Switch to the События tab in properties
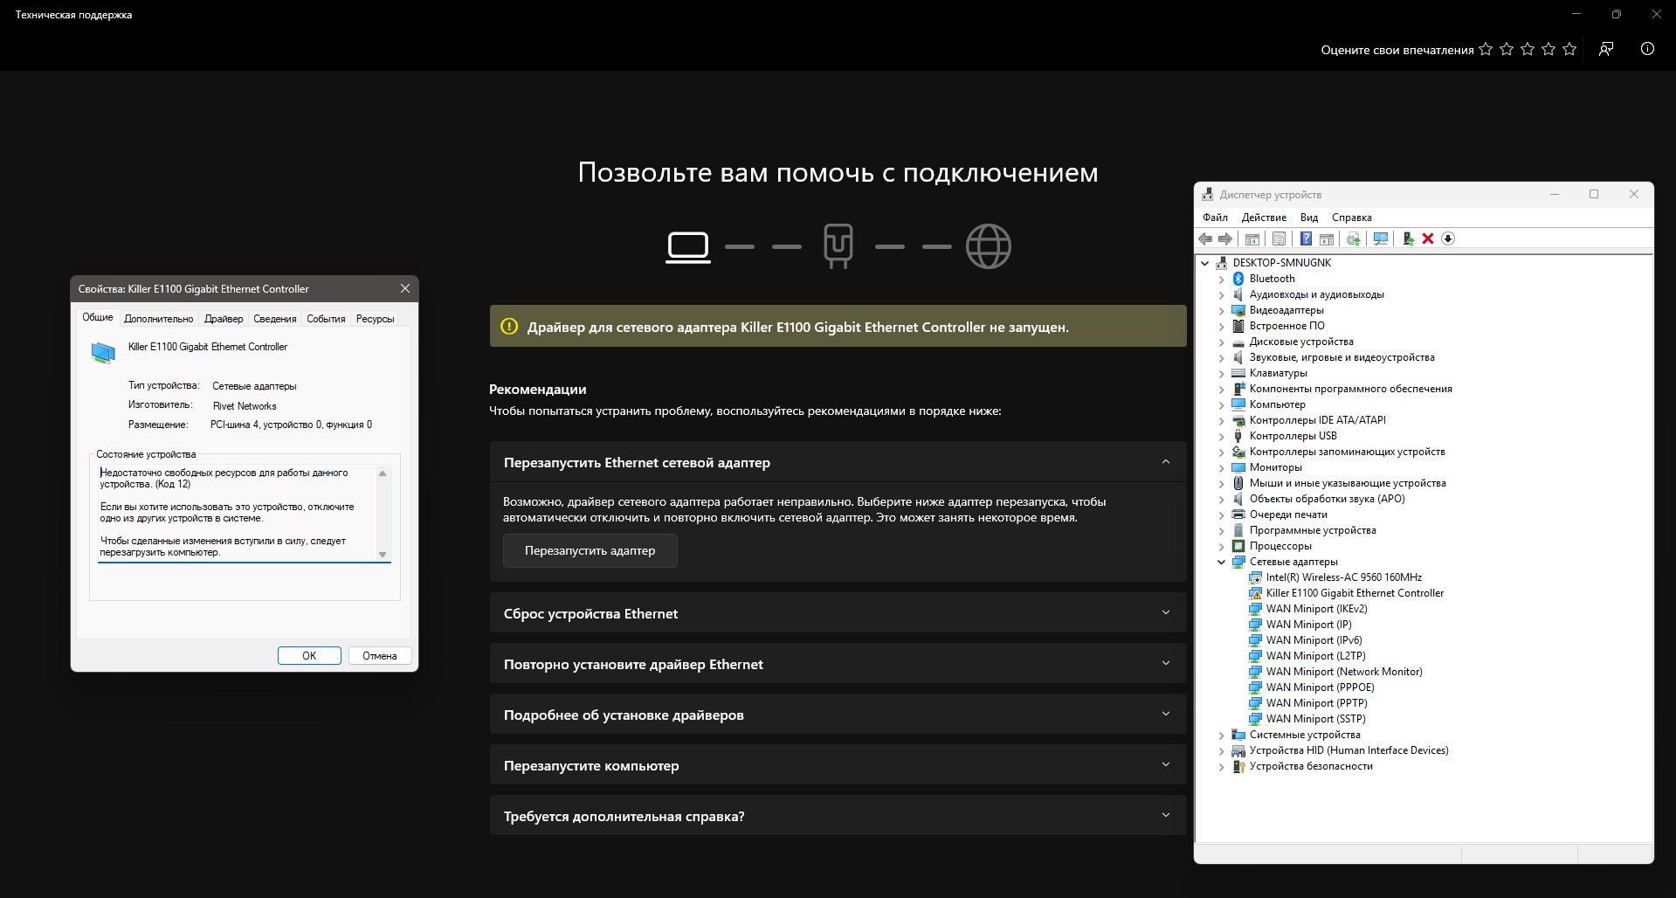 326,319
